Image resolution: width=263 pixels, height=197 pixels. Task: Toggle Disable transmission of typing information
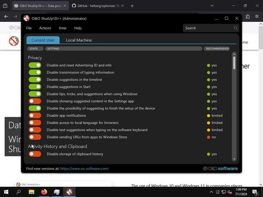(35, 72)
